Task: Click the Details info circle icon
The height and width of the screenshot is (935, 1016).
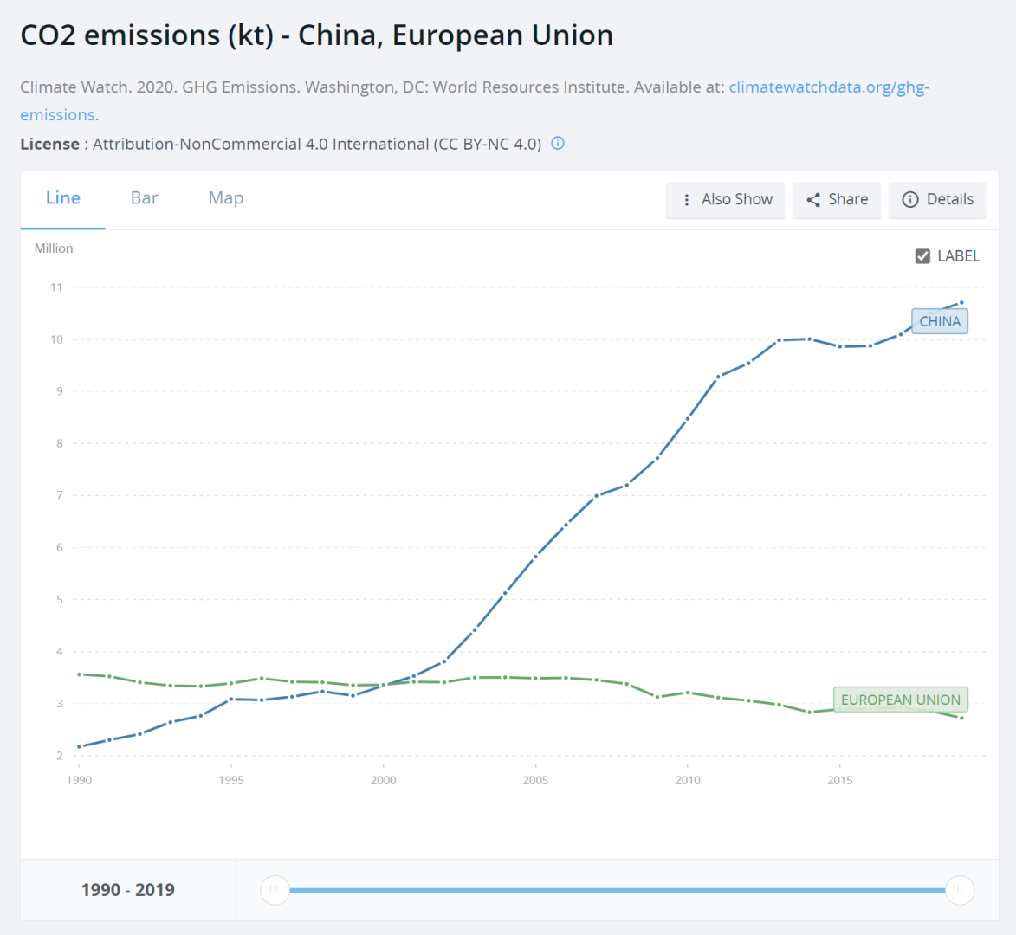Action: point(909,200)
